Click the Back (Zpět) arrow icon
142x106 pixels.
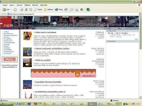click(x=4, y=9)
